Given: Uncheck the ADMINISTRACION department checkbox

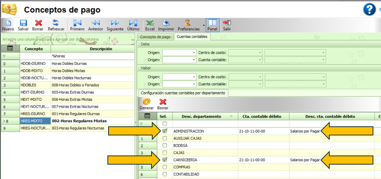Looking at the screenshot, I should [x=165, y=131].
